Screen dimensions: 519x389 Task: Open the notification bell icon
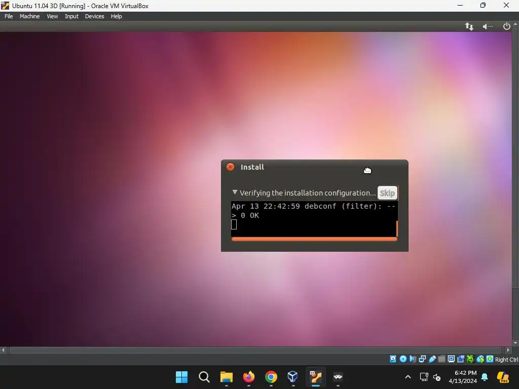click(485, 377)
